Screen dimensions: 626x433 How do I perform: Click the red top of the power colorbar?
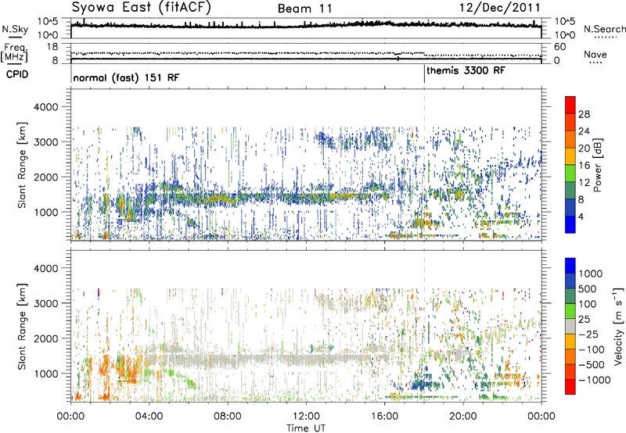pyautogui.click(x=570, y=103)
